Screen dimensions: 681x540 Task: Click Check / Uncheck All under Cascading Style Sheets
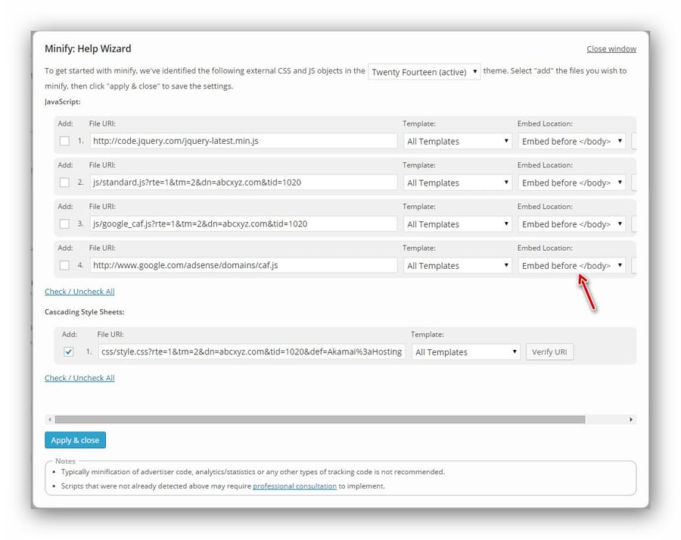pos(79,378)
